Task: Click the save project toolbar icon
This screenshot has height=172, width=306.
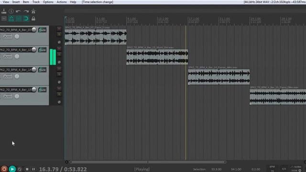Action: (x=4, y=11)
